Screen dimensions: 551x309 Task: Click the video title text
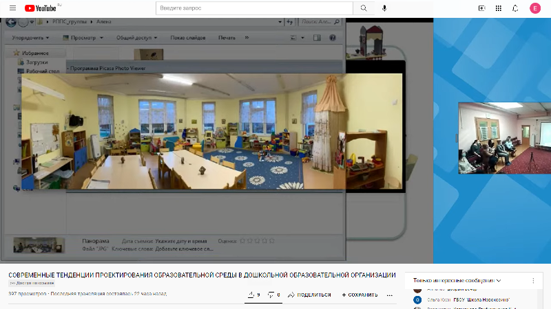tap(202, 275)
